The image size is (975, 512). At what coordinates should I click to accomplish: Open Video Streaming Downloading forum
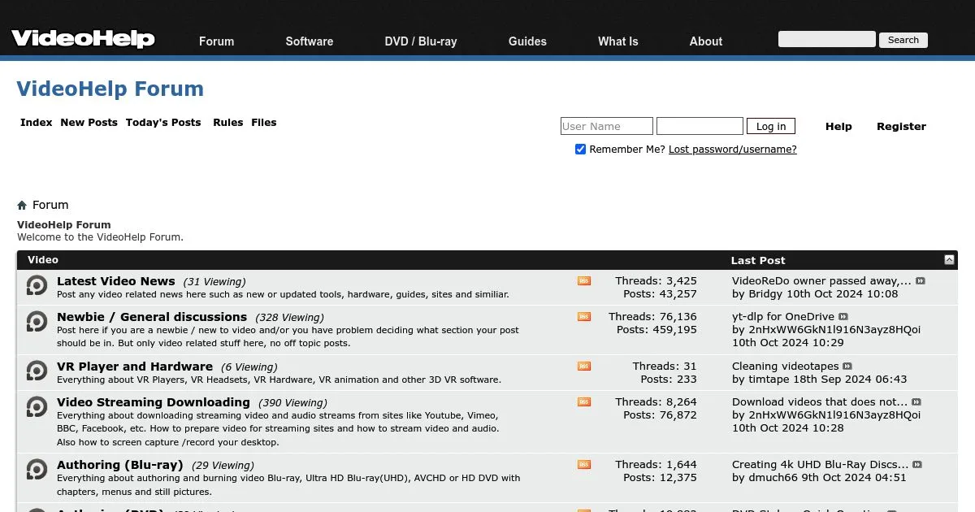[154, 402]
